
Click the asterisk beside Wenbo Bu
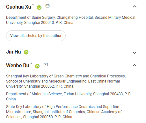tap(31, 63)
